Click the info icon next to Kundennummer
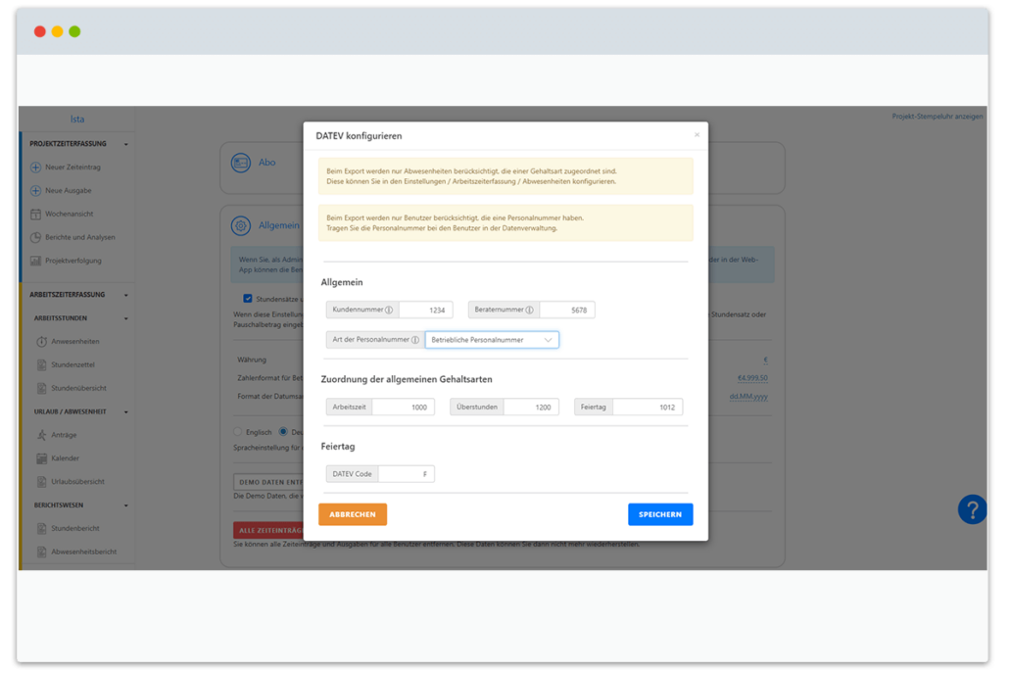Viewport: 1009px width, 673px height. (389, 311)
